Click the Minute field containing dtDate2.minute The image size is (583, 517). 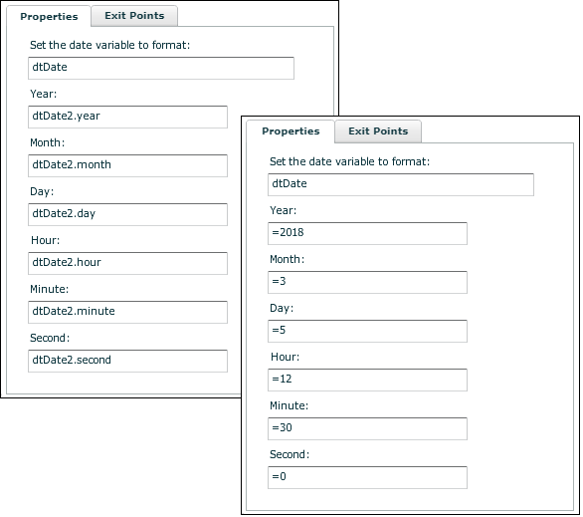pyautogui.click(x=127, y=312)
